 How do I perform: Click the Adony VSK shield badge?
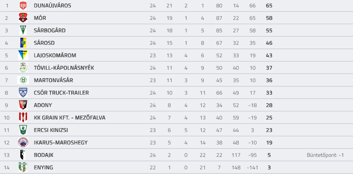23,105
